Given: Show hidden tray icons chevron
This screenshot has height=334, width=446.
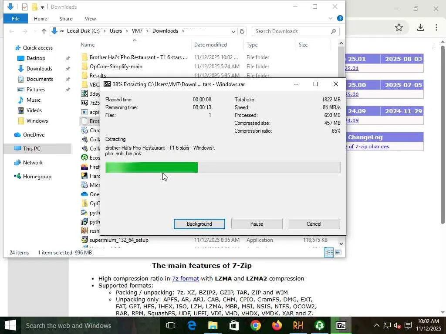Looking at the screenshot, I should coord(376,325).
